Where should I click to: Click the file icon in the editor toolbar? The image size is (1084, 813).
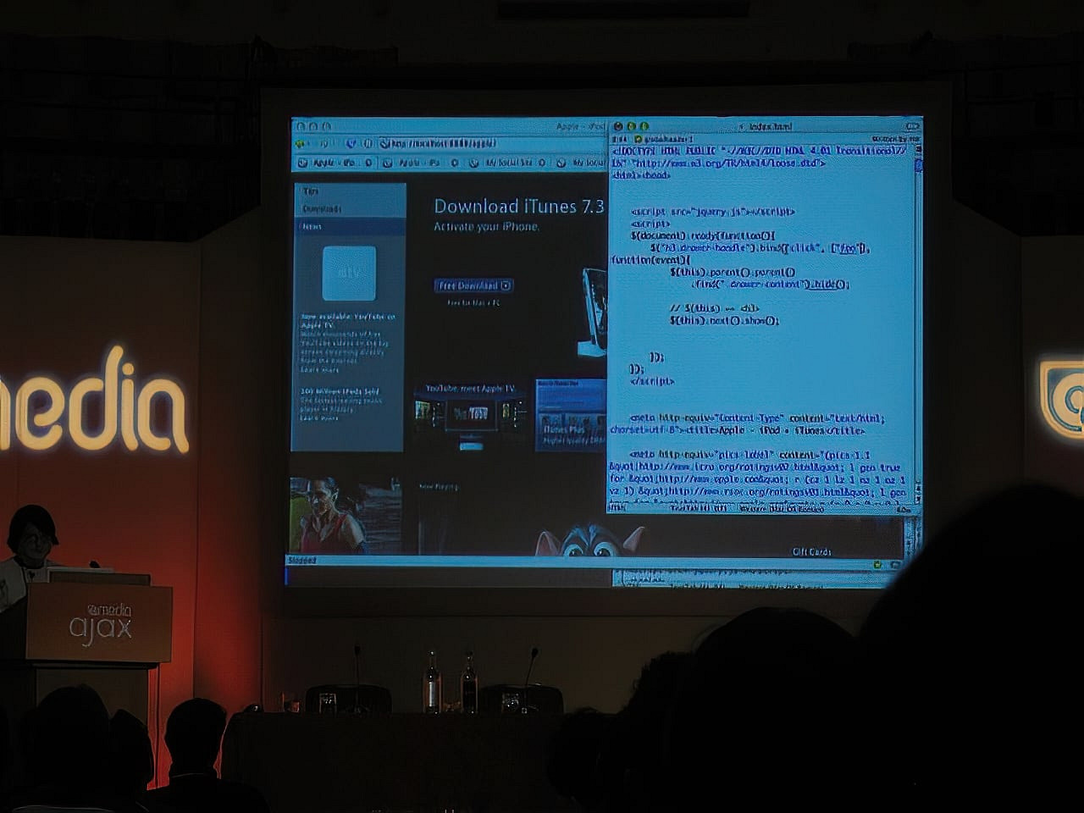click(639, 139)
